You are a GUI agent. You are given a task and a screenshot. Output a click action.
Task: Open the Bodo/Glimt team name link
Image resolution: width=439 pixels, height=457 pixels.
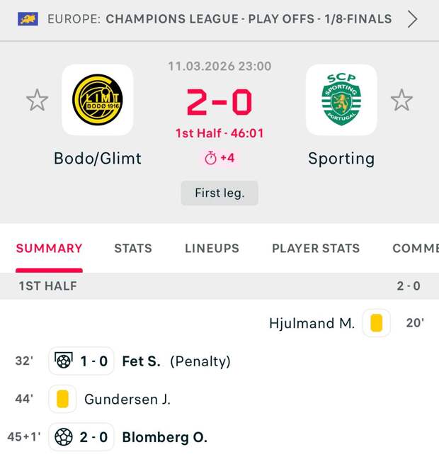point(98,158)
